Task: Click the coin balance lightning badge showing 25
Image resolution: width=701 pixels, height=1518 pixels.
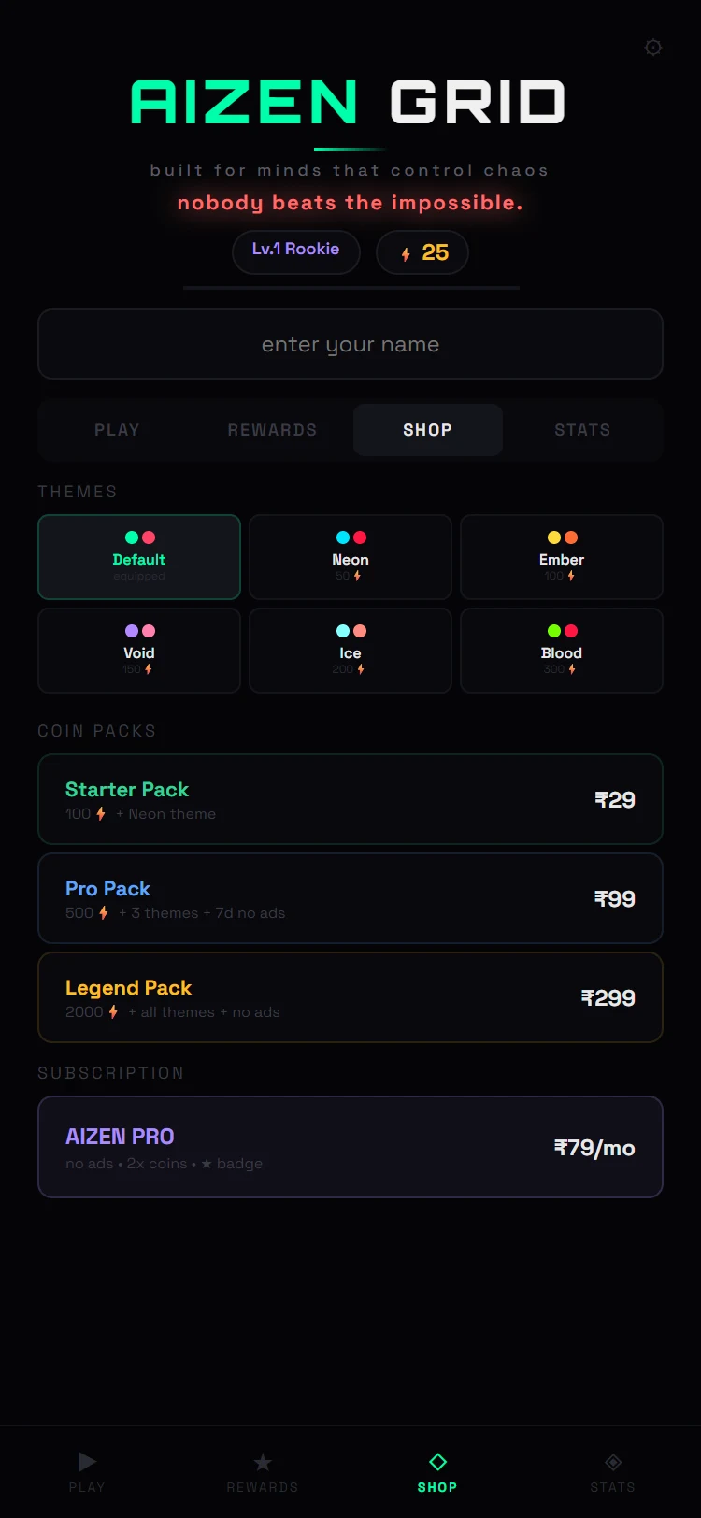Action: coord(422,252)
